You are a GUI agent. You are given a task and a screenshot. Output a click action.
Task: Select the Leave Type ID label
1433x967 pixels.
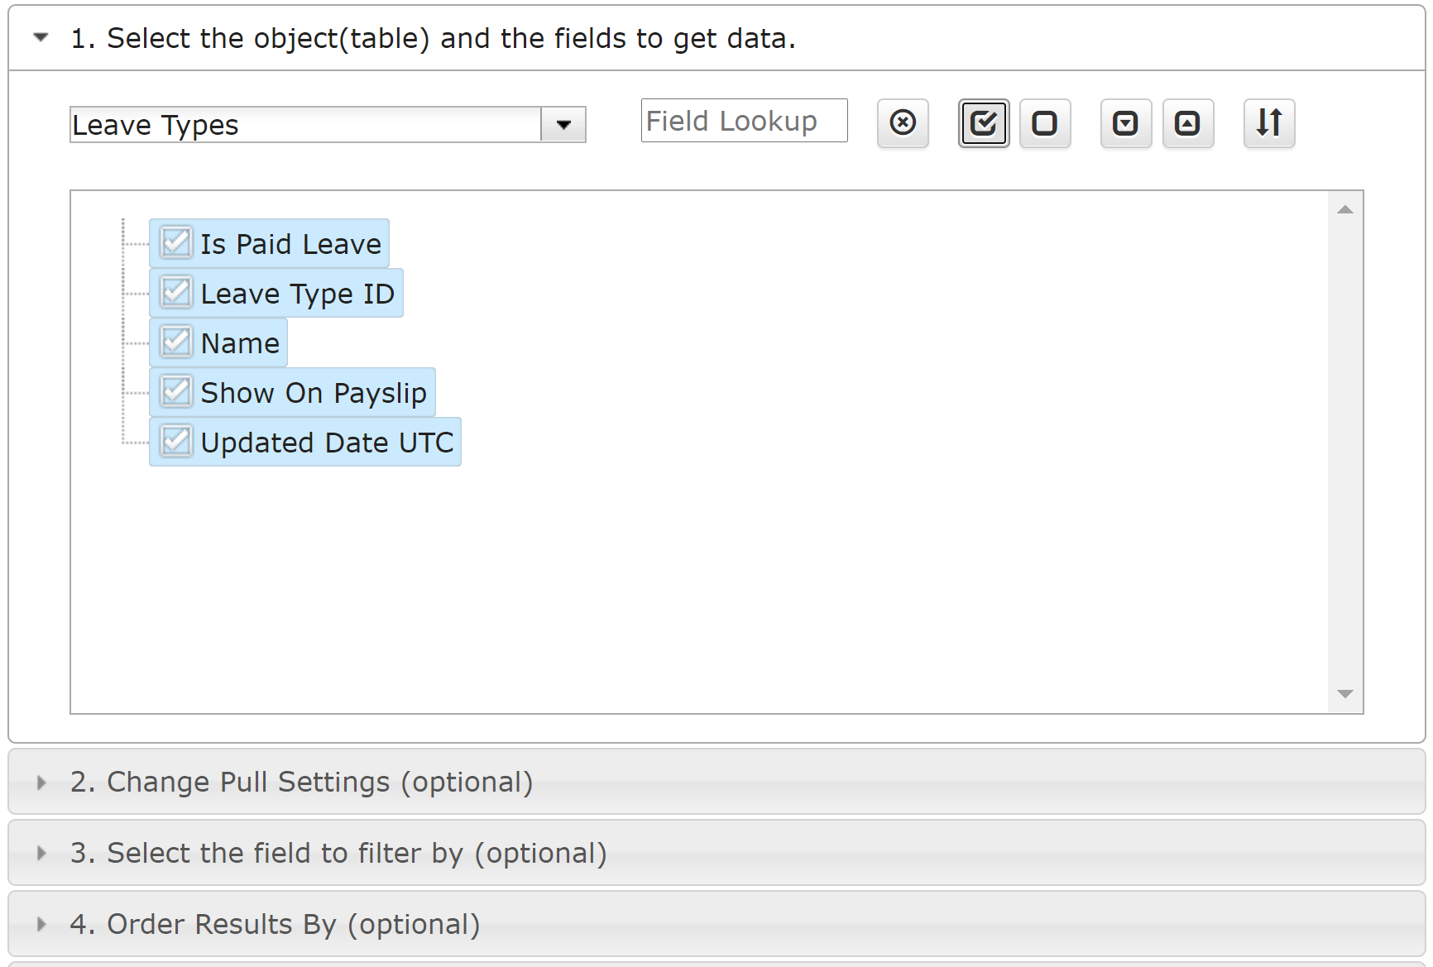[298, 294]
